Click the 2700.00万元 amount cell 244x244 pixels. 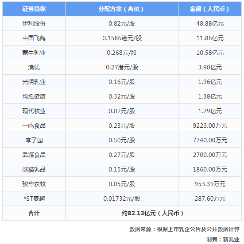(x=210, y=155)
